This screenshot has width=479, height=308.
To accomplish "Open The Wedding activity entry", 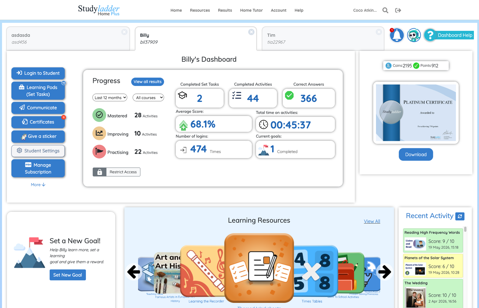I will tap(433, 294).
